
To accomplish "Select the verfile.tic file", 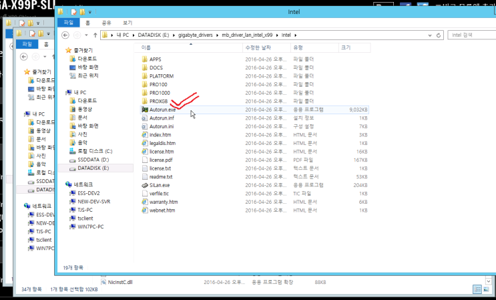I will [x=159, y=193].
